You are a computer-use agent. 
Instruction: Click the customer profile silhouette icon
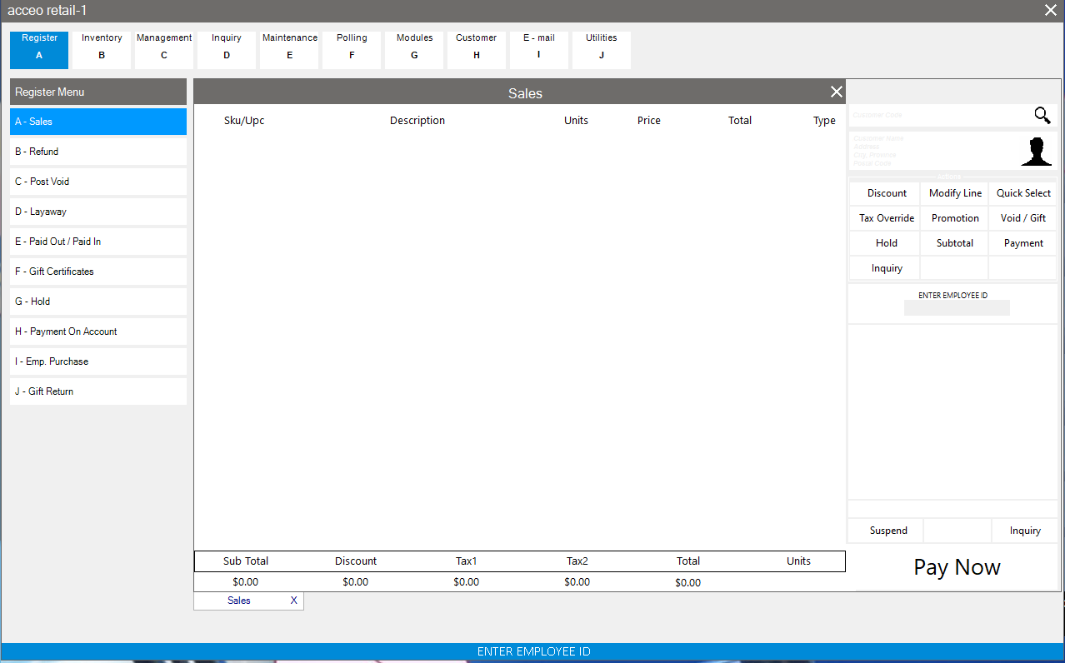click(1036, 152)
